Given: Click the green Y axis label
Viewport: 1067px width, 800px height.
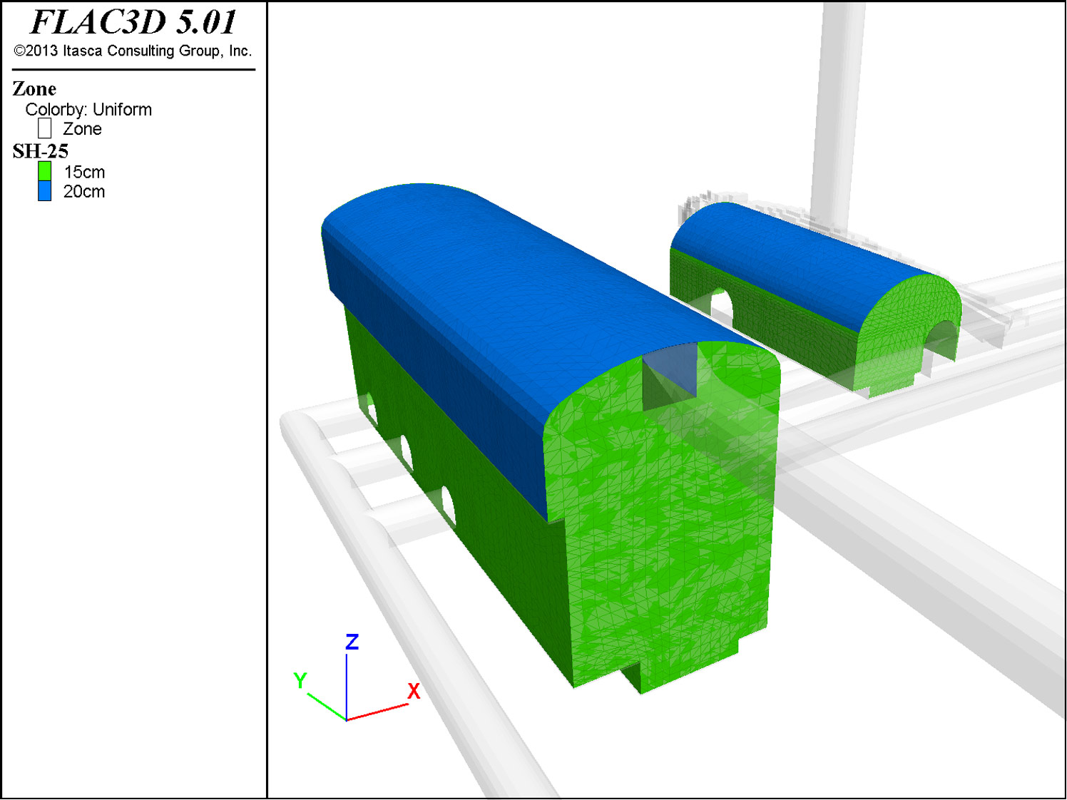Looking at the screenshot, I should pyautogui.click(x=300, y=680).
